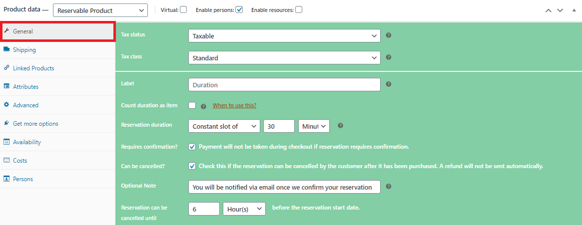The image size is (582, 225).
Task: Click into the Optional Note text field
Action: [x=284, y=187]
